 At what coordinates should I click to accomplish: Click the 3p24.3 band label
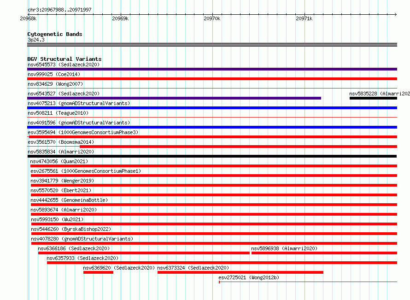click(x=36, y=40)
